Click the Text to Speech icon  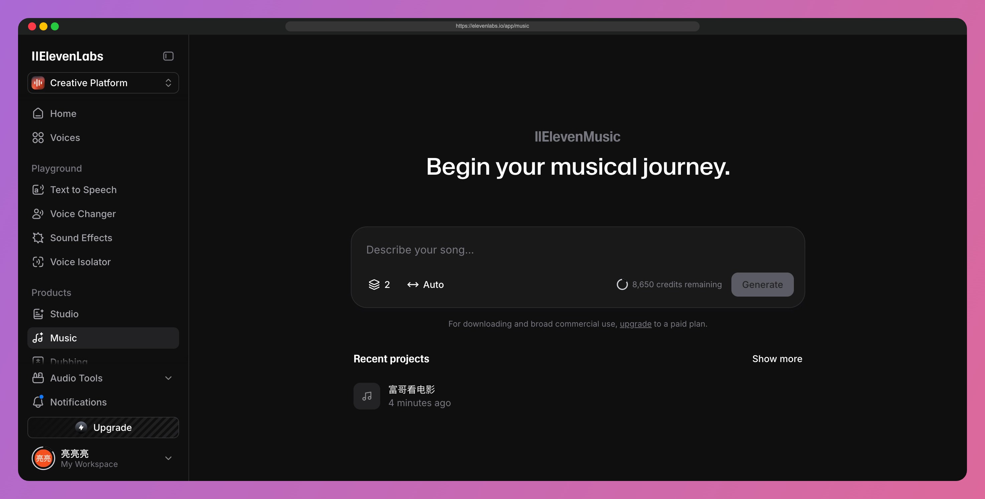coord(38,190)
